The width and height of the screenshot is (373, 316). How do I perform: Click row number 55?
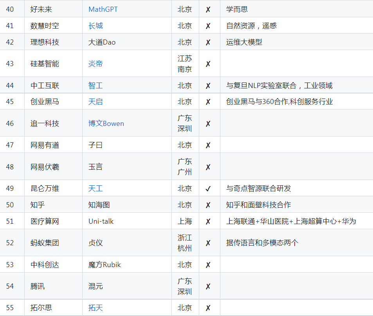pos(10,308)
